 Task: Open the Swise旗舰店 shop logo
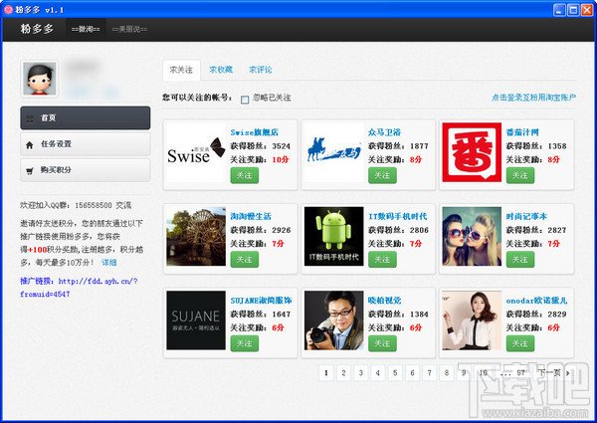coord(196,152)
